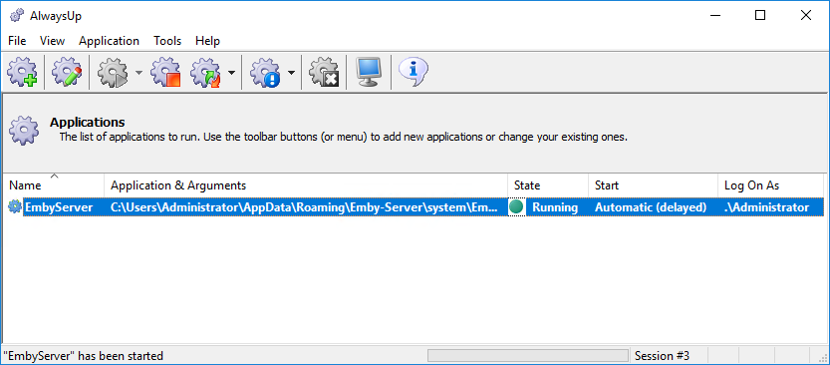This screenshot has height=365, width=830.
Task: Open the Start Application dropdown arrow
Action: pos(138,73)
